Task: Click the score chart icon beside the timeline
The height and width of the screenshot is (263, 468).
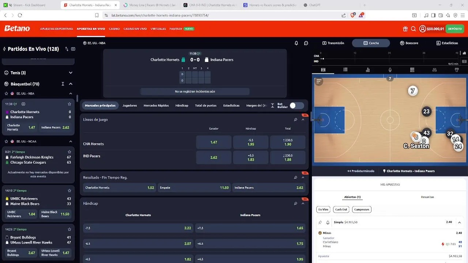Action: click(x=464, y=53)
